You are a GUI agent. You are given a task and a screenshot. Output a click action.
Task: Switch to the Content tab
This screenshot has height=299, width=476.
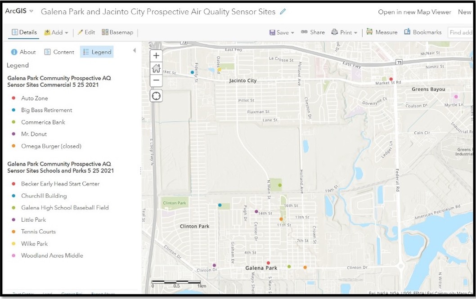[59, 52]
